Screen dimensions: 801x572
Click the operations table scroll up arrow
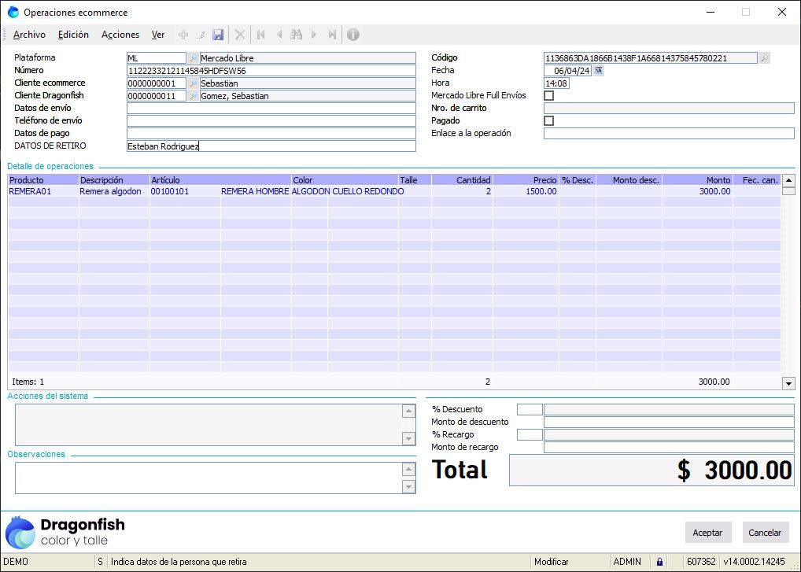tap(788, 179)
